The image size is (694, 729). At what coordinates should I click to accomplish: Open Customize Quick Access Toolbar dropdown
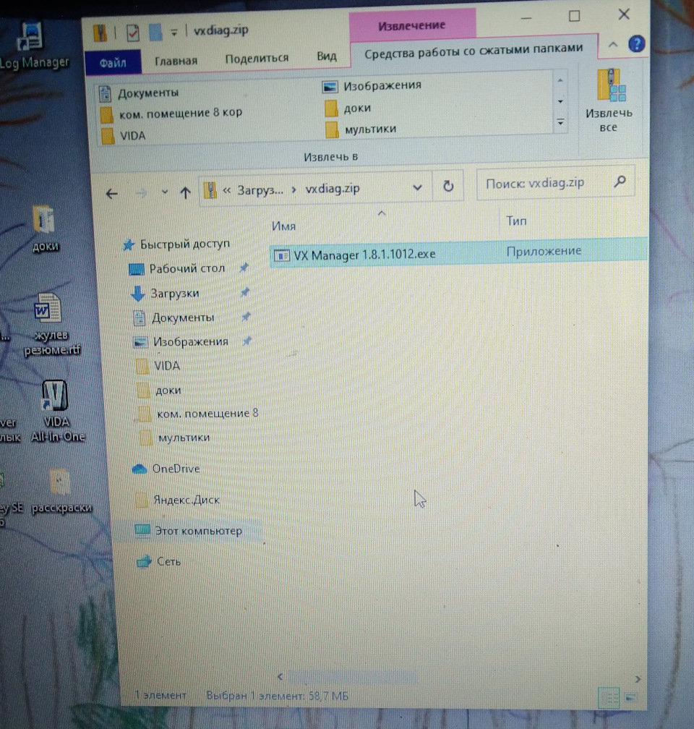point(173,33)
